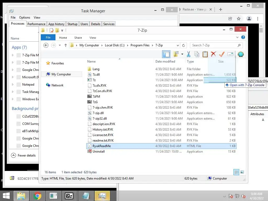Click the Paste clipboard icon

click(205, 54)
